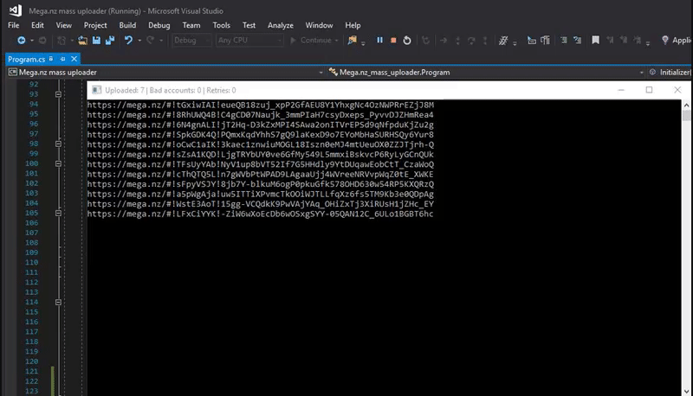Screen dimensions: 693x396
Task: Click the Undo arrow icon
Action: click(x=128, y=40)
